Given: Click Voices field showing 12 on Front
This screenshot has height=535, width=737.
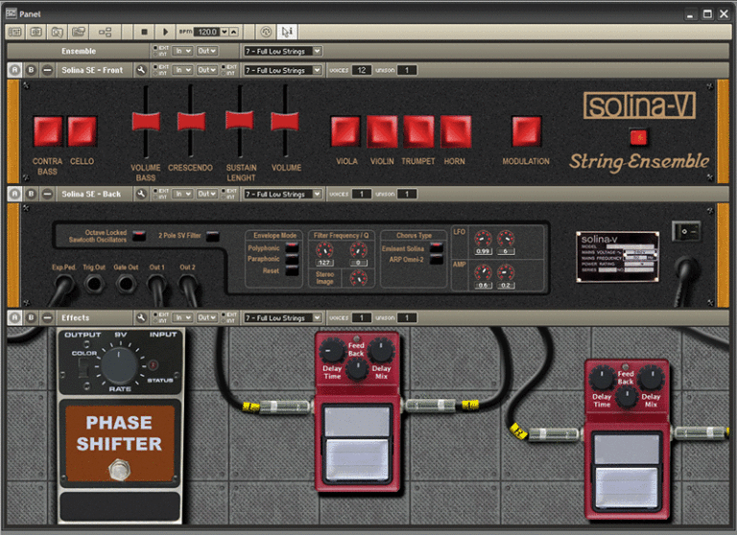Looking at the screenshot, I should (362, 70).
